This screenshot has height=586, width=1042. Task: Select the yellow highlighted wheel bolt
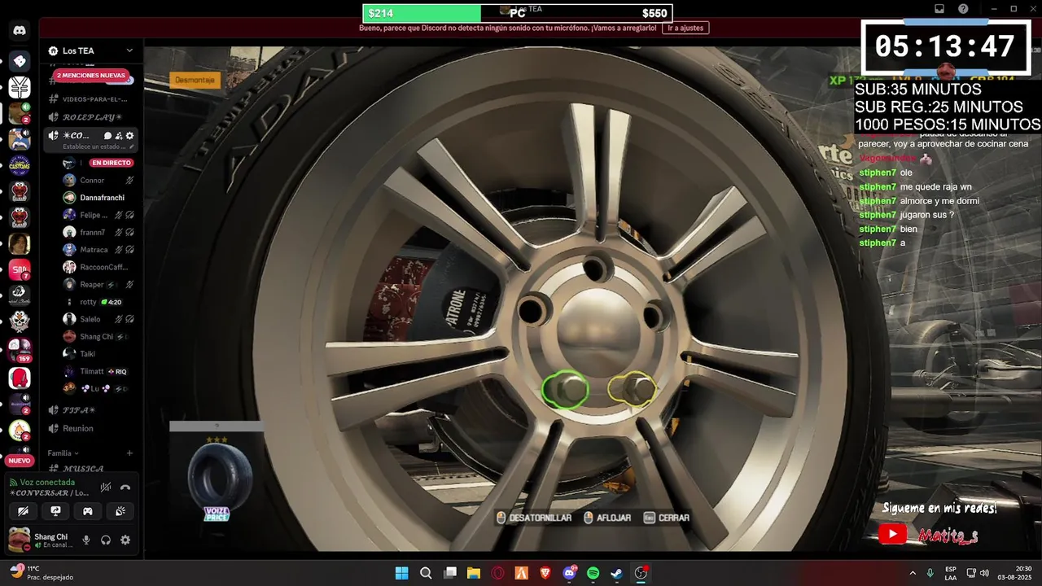(x=633, y=389)
